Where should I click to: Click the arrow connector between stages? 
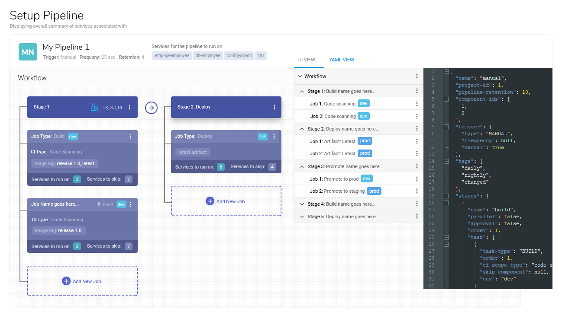pos(151,108)
